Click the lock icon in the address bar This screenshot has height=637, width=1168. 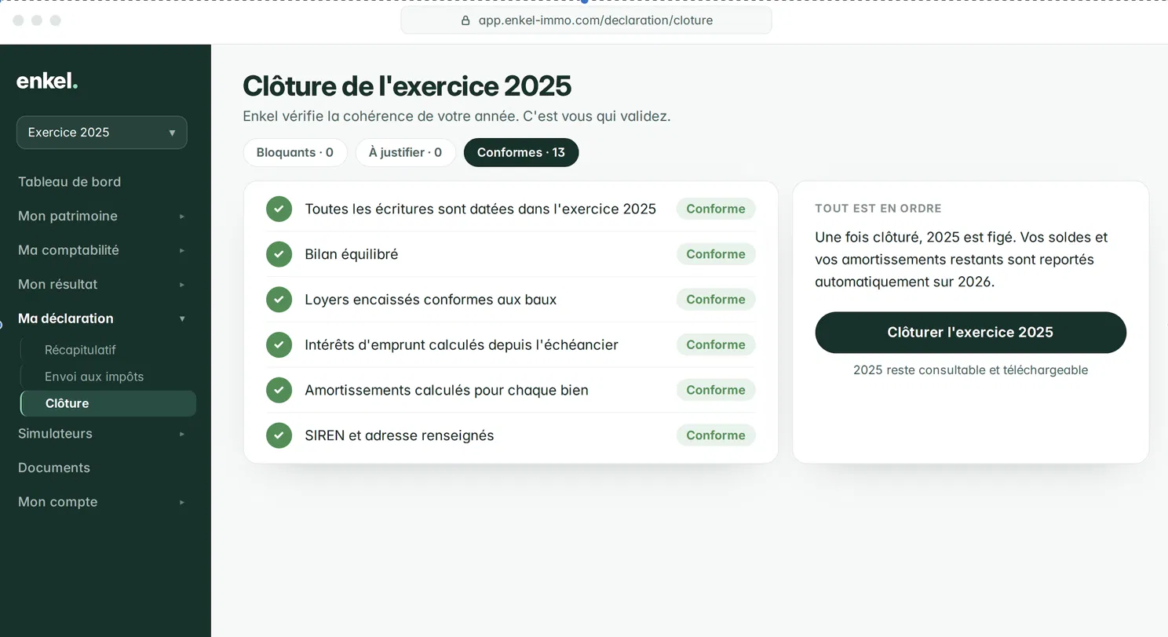point(465,20)
